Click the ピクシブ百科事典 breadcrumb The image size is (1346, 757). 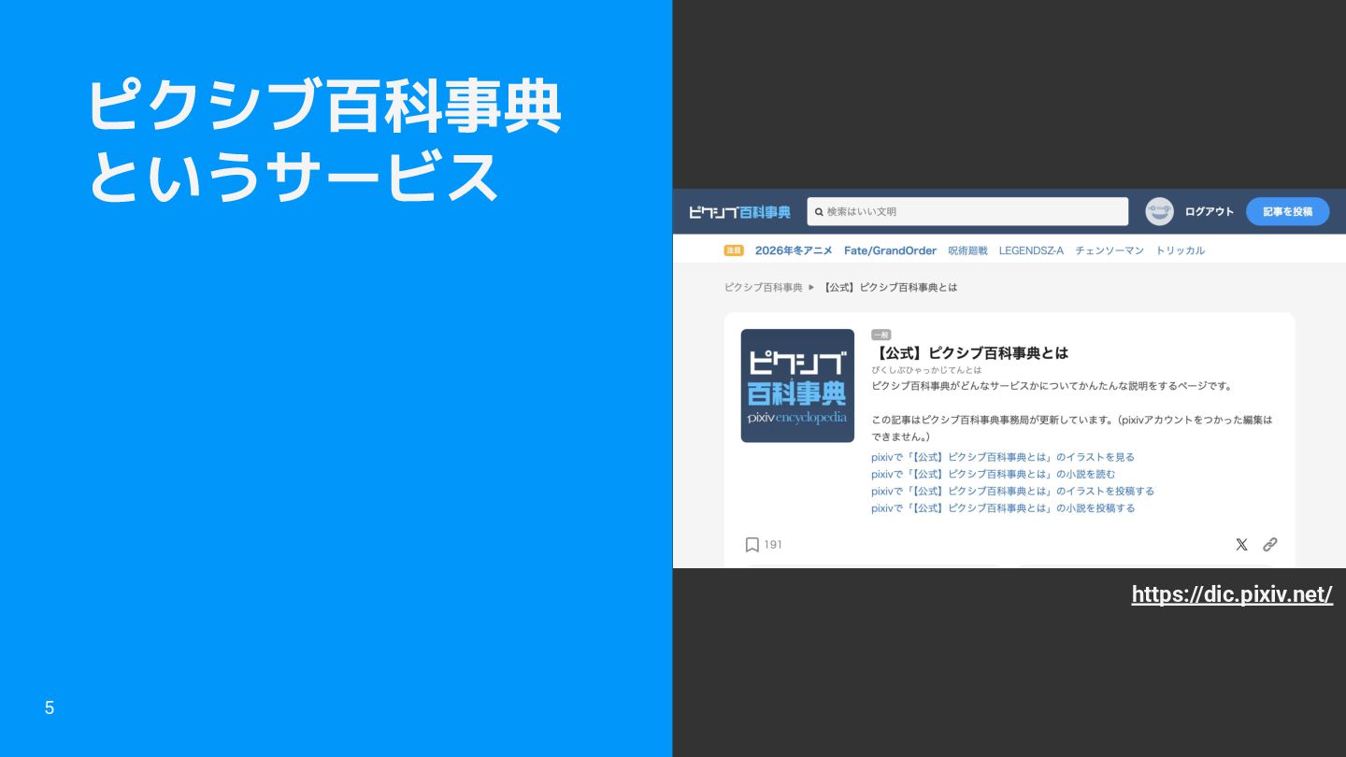tap(764, 287)
